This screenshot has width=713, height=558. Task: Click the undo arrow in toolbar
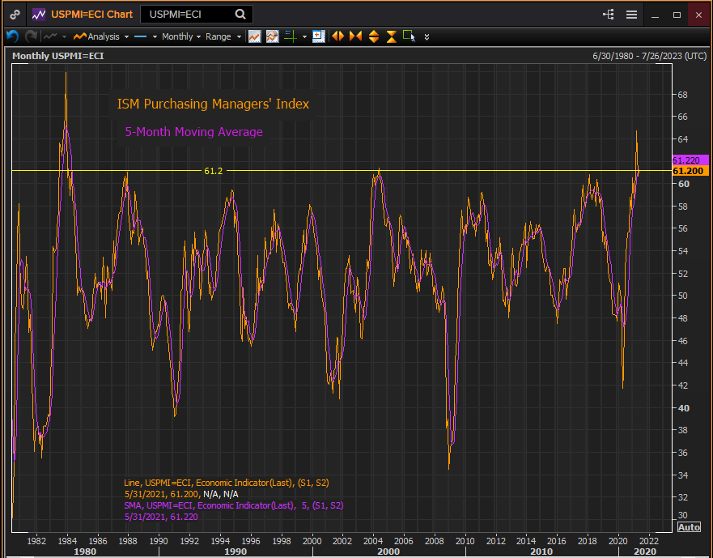tap(12, 36)
